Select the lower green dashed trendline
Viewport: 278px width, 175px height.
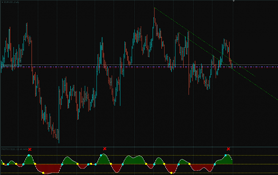pos(228,67)
